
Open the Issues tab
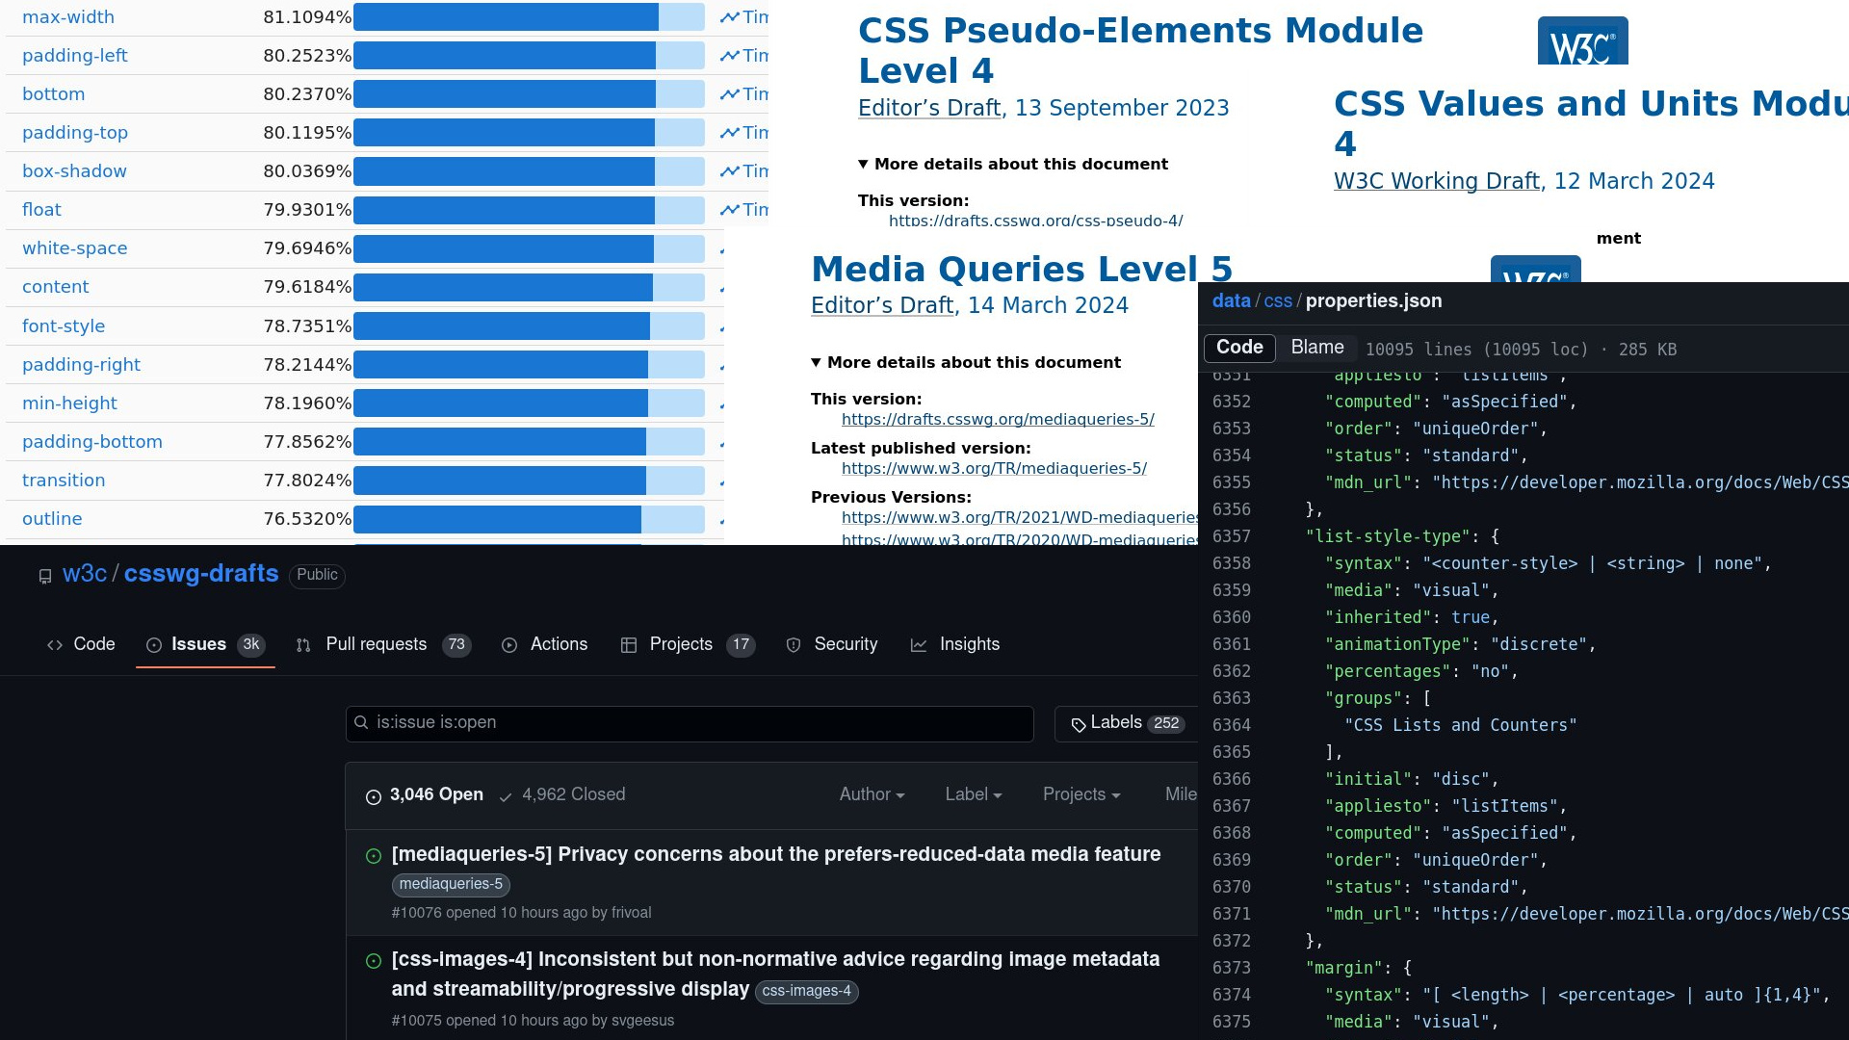[x=205, y=644]
